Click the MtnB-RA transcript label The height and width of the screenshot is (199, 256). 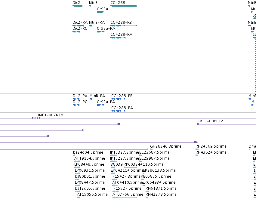tap(97, 22)
